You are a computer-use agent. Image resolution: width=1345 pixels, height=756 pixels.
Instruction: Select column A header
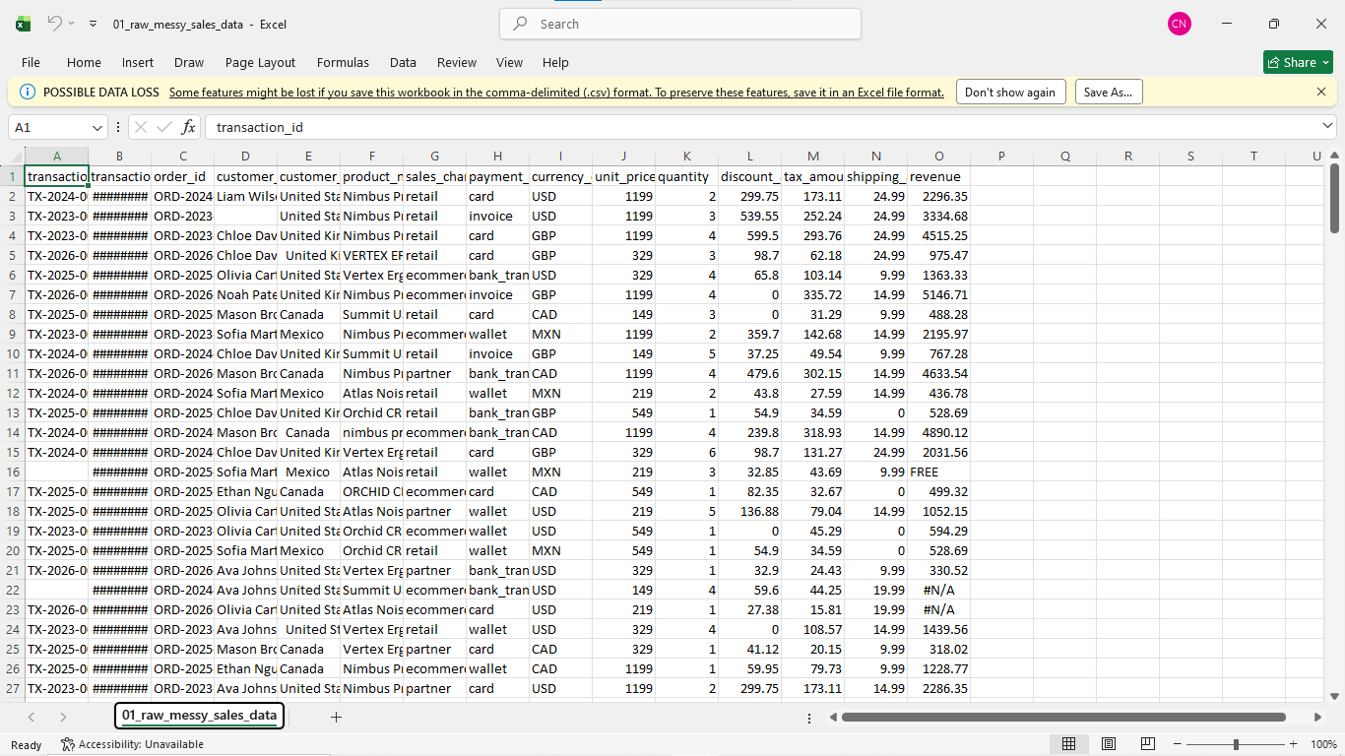(x=56, y=157)
